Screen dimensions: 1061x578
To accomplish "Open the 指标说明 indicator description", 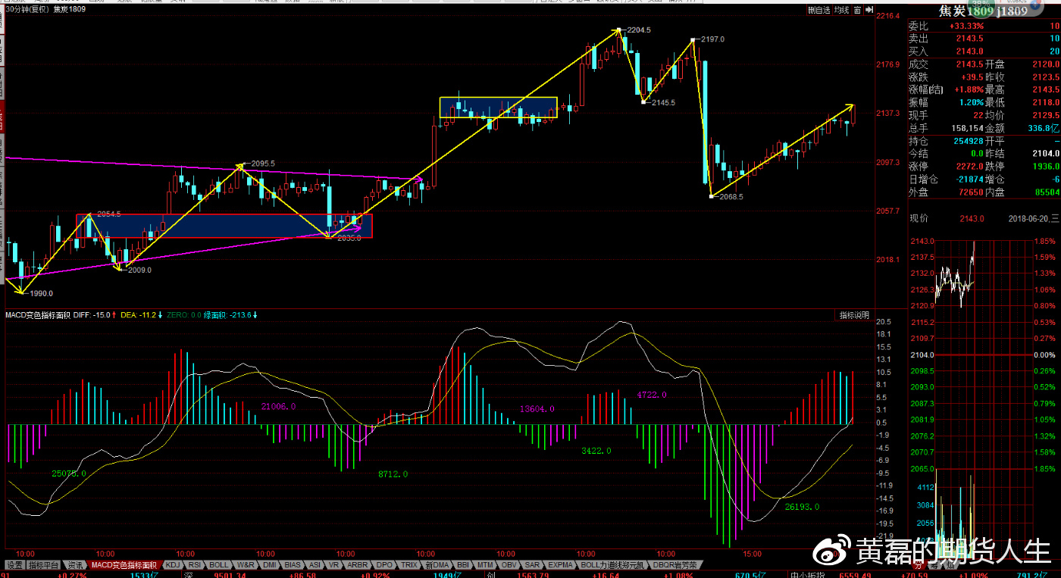I will click(853, 314).
